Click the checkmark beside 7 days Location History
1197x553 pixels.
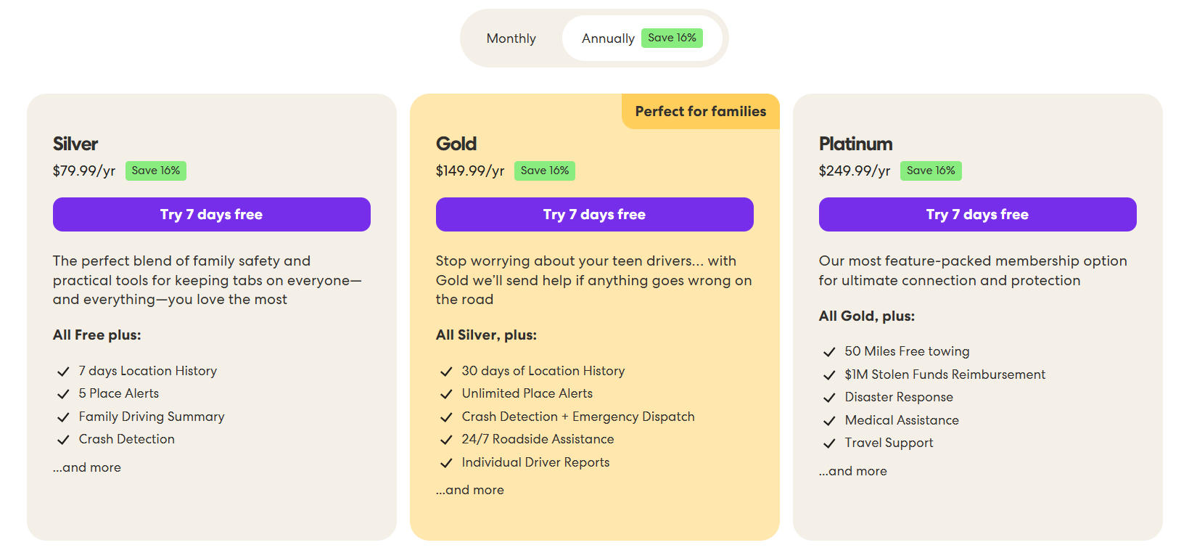[63, 372]
